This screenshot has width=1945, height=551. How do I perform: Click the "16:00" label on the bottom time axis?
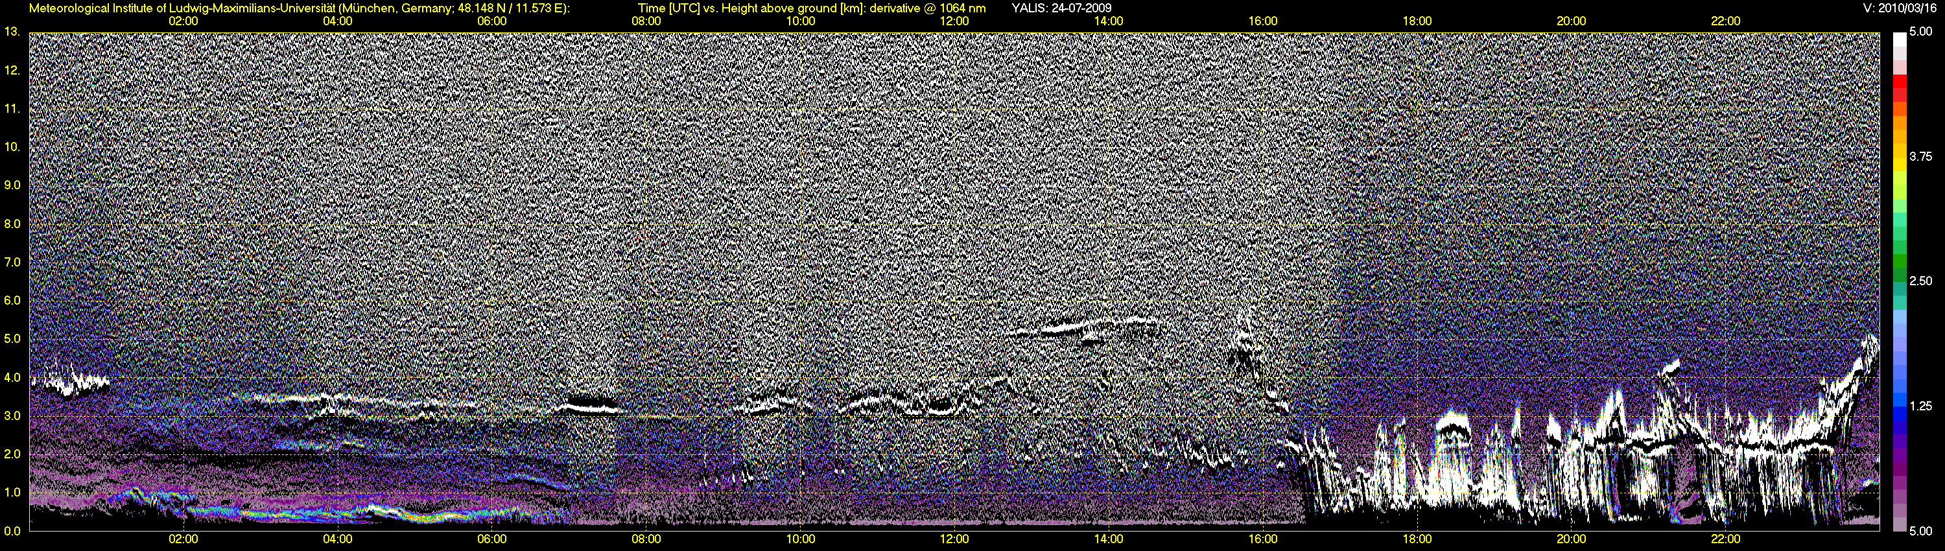click(x=1262, y=539)
